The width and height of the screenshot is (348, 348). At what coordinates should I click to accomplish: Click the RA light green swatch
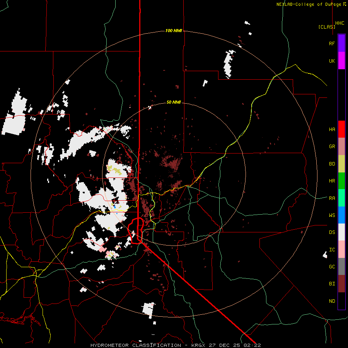[x=341, y=198]
